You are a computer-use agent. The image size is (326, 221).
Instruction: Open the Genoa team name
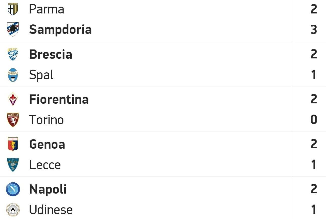(x=47, y=144)
